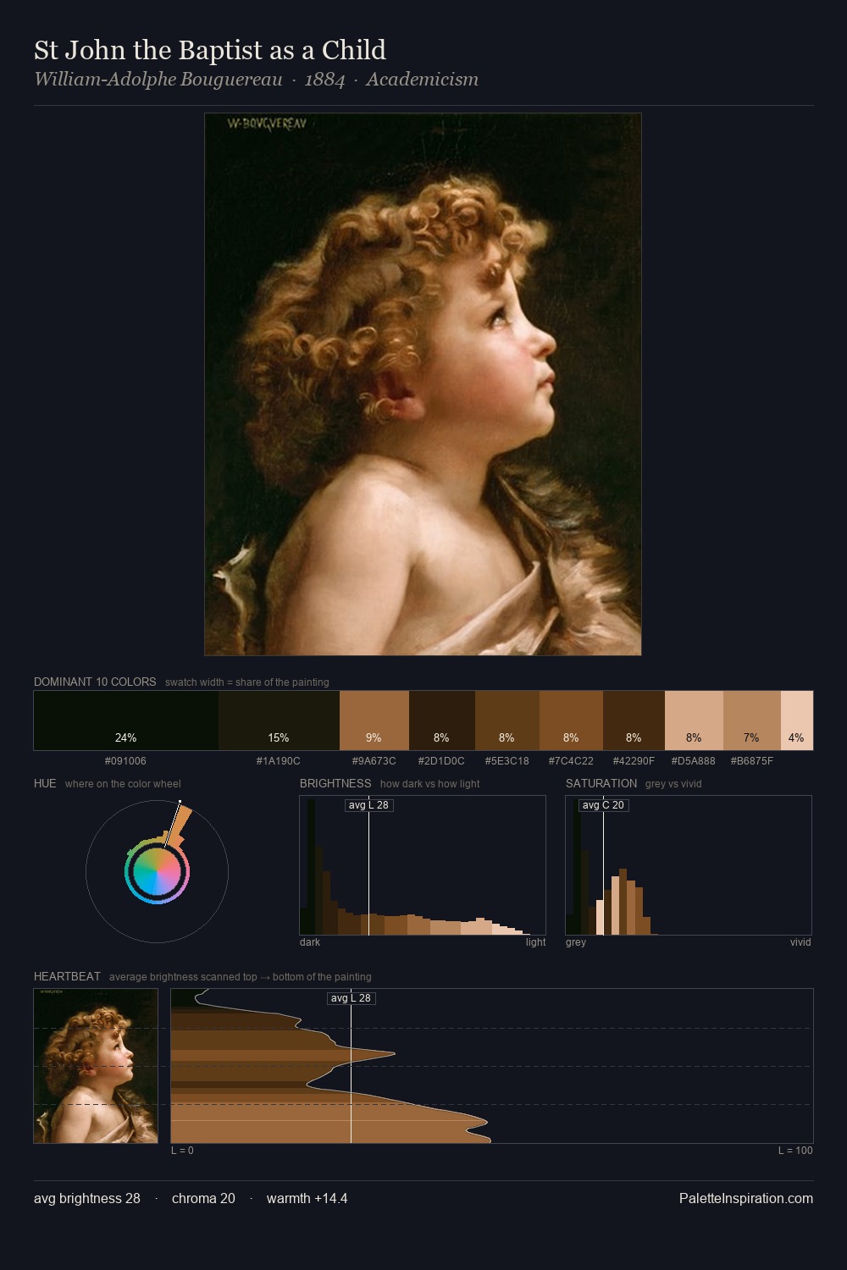Screen dimensions: 847x1270
Task: Click the heartbeat brightness profile chart
Action: (492, 1066)
